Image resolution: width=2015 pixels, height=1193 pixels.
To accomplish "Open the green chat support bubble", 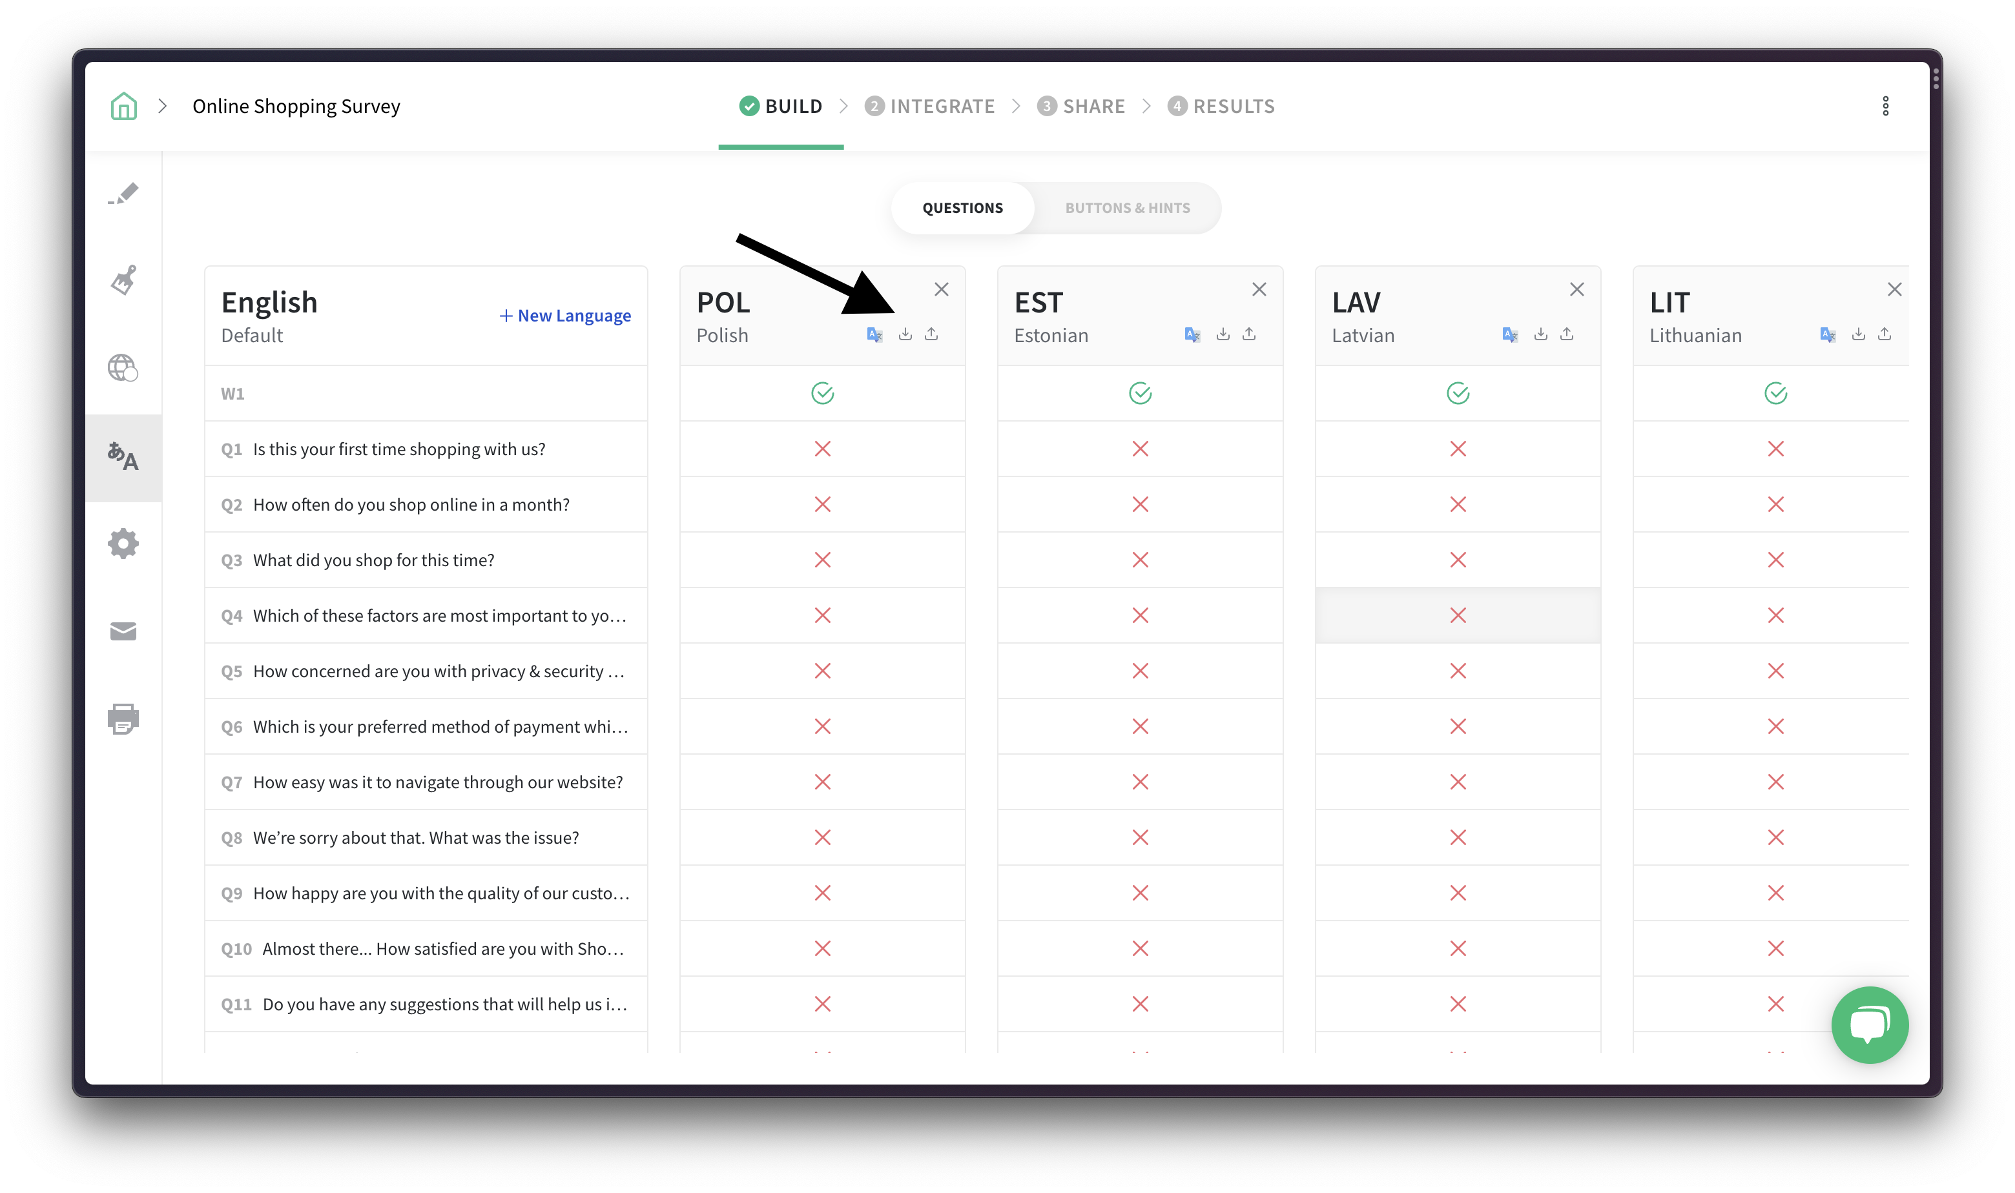I will 1870,1024.
